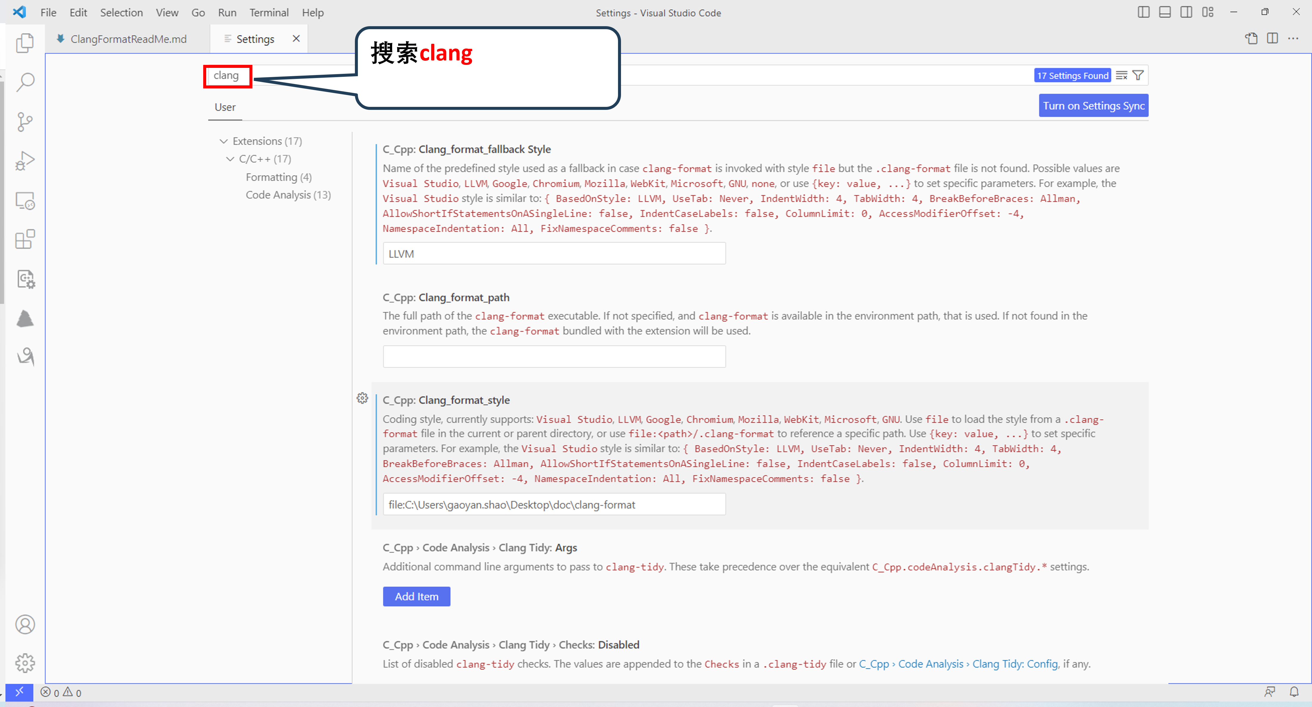Select the User settings scope tab
Screen dimensions: 1312x707
click(225, 107)
